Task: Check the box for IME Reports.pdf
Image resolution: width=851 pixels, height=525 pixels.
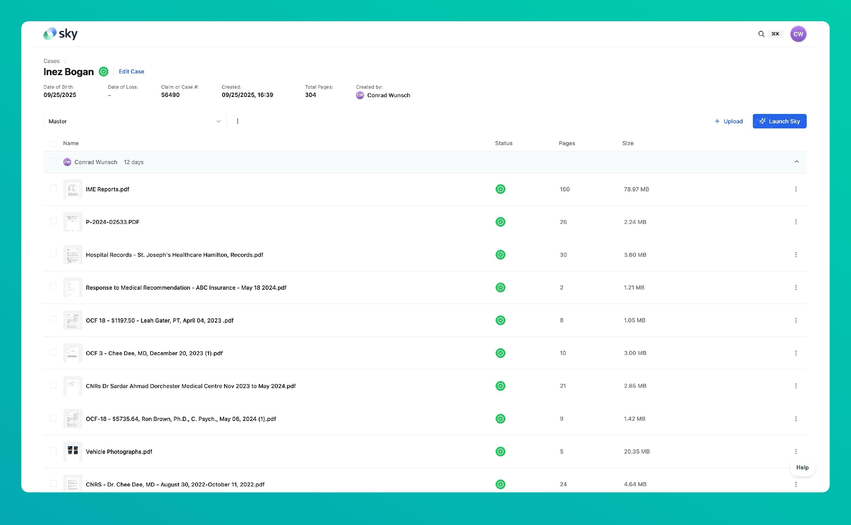Action: [x=53, y=189]
